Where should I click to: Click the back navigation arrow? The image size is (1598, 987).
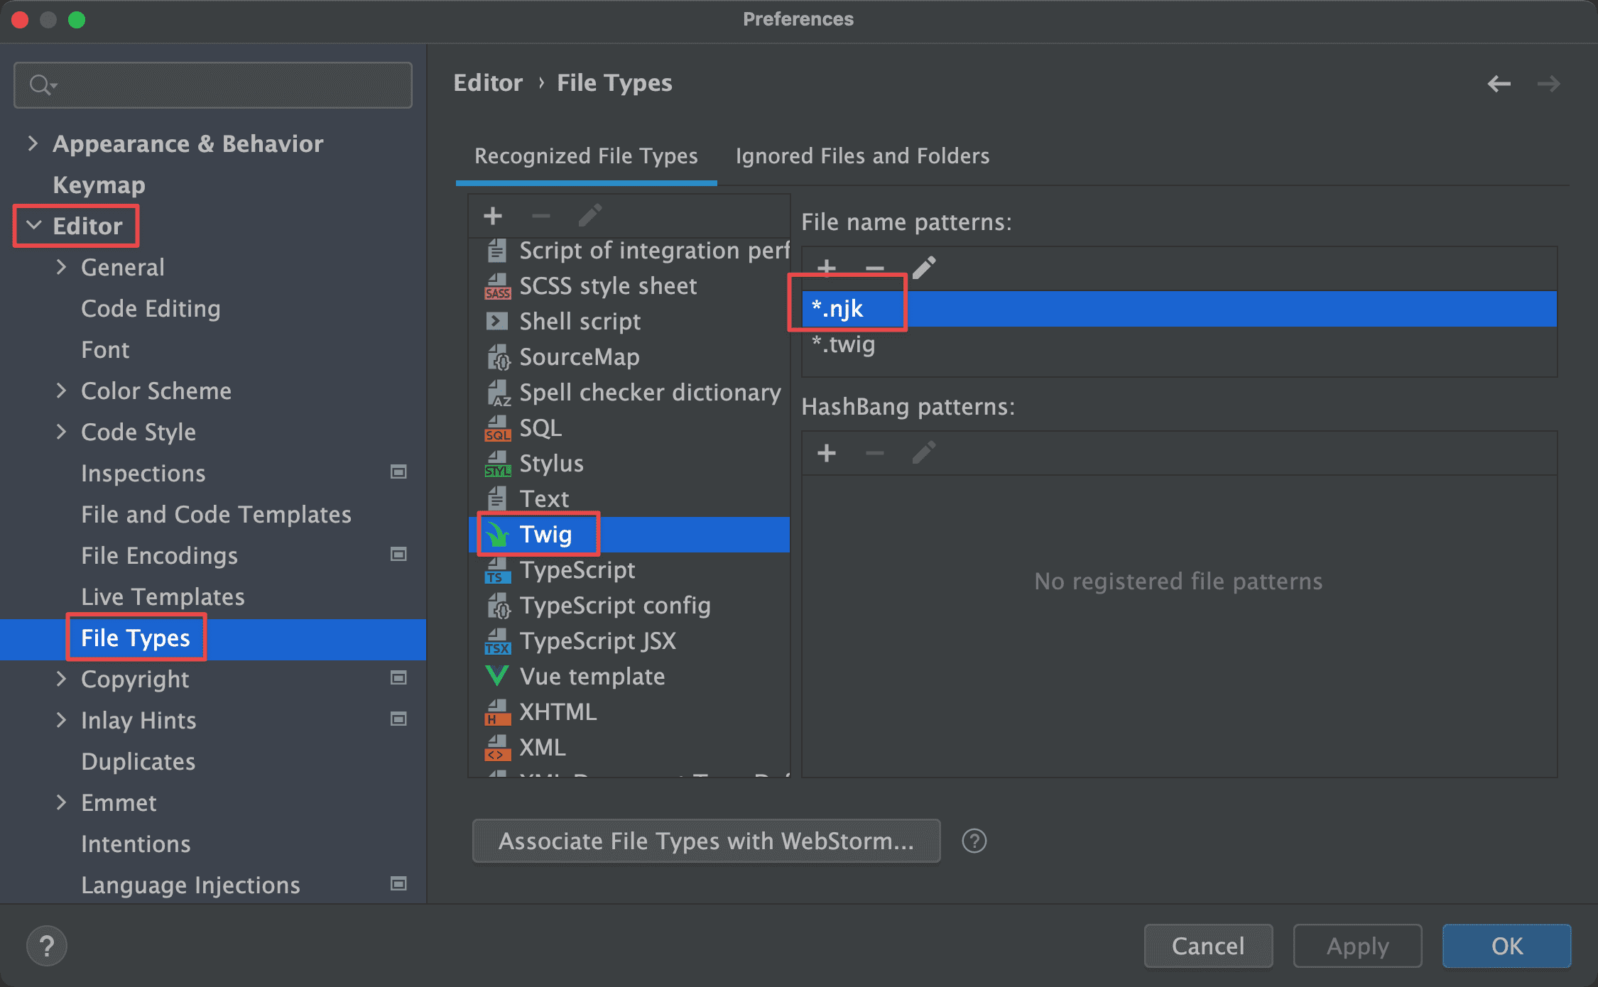click(x=1499, y=84)
